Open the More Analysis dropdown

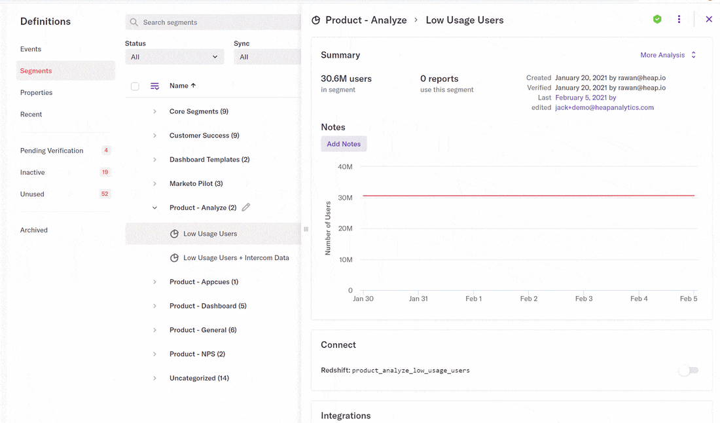668,55
